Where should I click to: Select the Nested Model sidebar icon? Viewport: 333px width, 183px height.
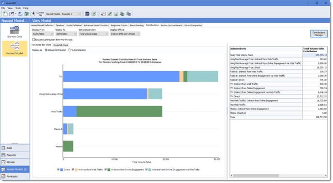[x=15, y=49]
